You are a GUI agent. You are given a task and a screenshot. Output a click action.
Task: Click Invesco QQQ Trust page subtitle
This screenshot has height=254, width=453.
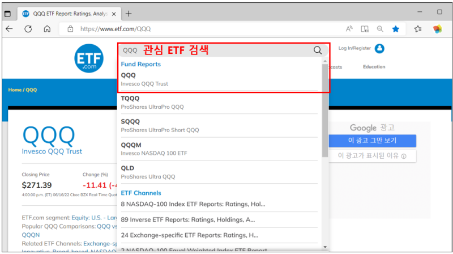click(52, 151)
